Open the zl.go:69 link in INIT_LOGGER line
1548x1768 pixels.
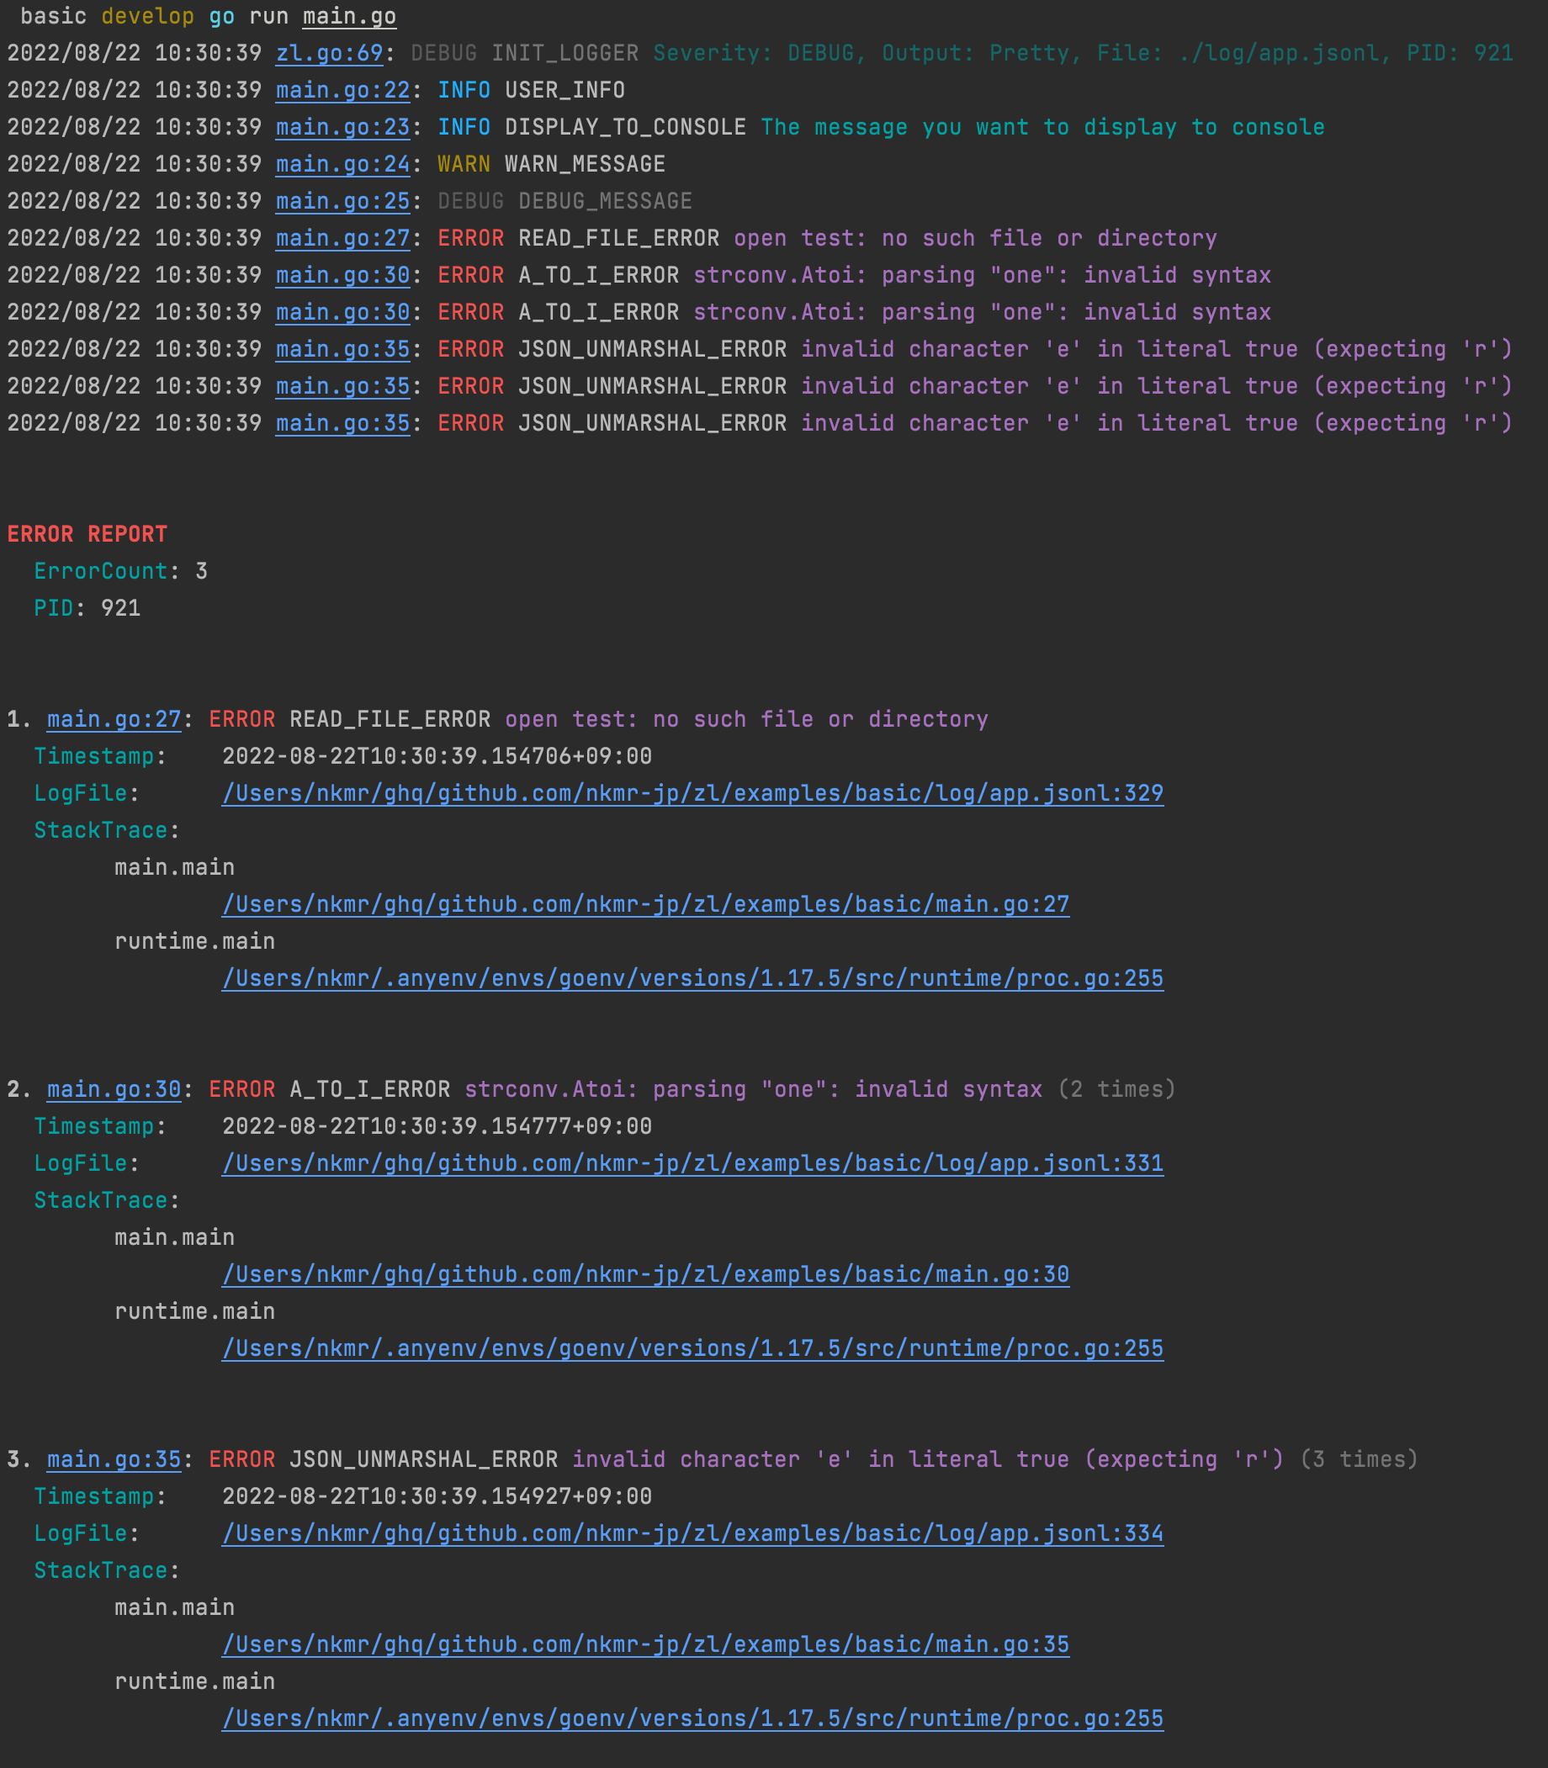click(329, 53)
